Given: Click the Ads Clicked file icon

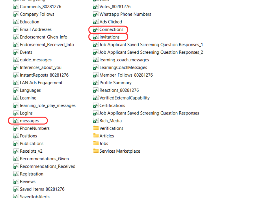Looking at the screenshot, I should (x=96, y=22).
